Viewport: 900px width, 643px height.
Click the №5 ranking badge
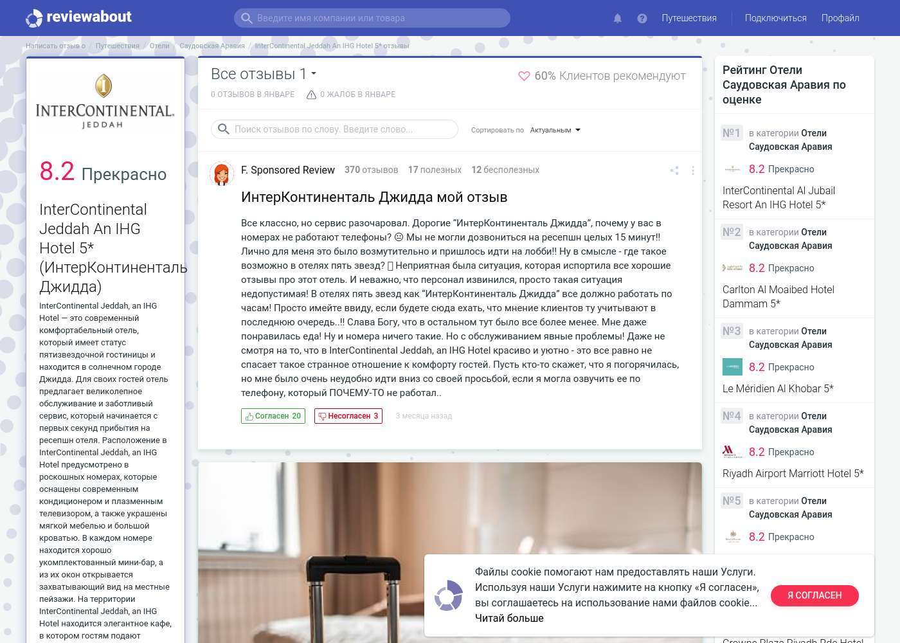click(x=732, y=501)
